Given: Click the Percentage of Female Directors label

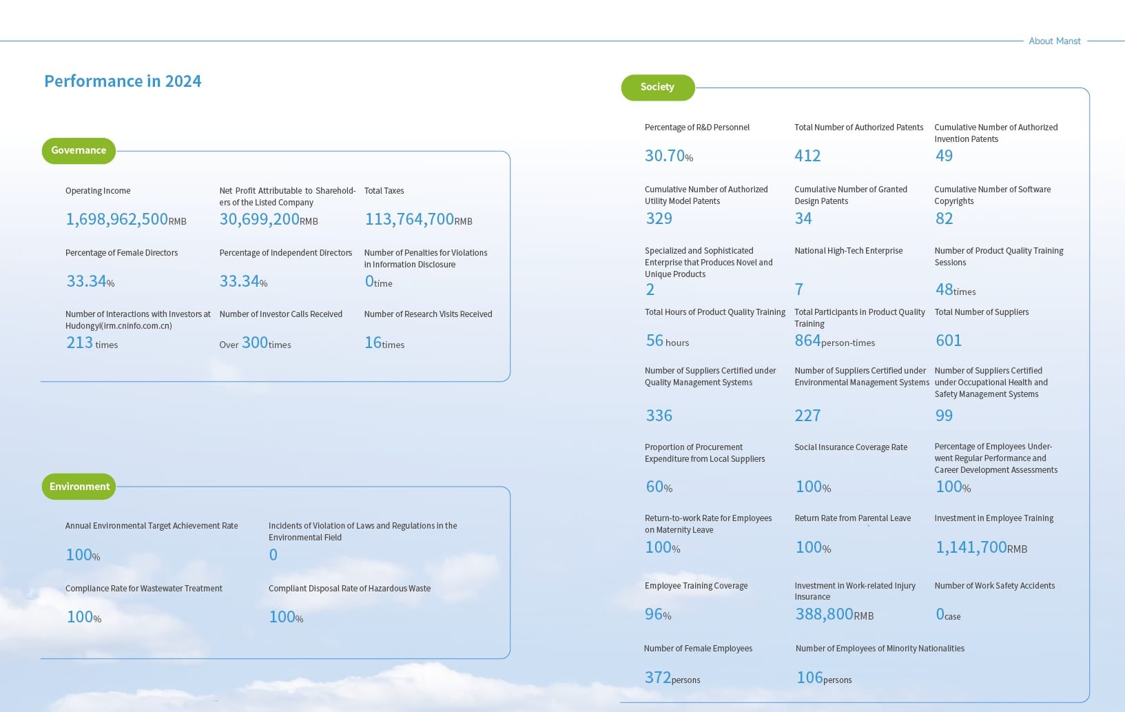Looking at the screenshot, I should (121, 253).
